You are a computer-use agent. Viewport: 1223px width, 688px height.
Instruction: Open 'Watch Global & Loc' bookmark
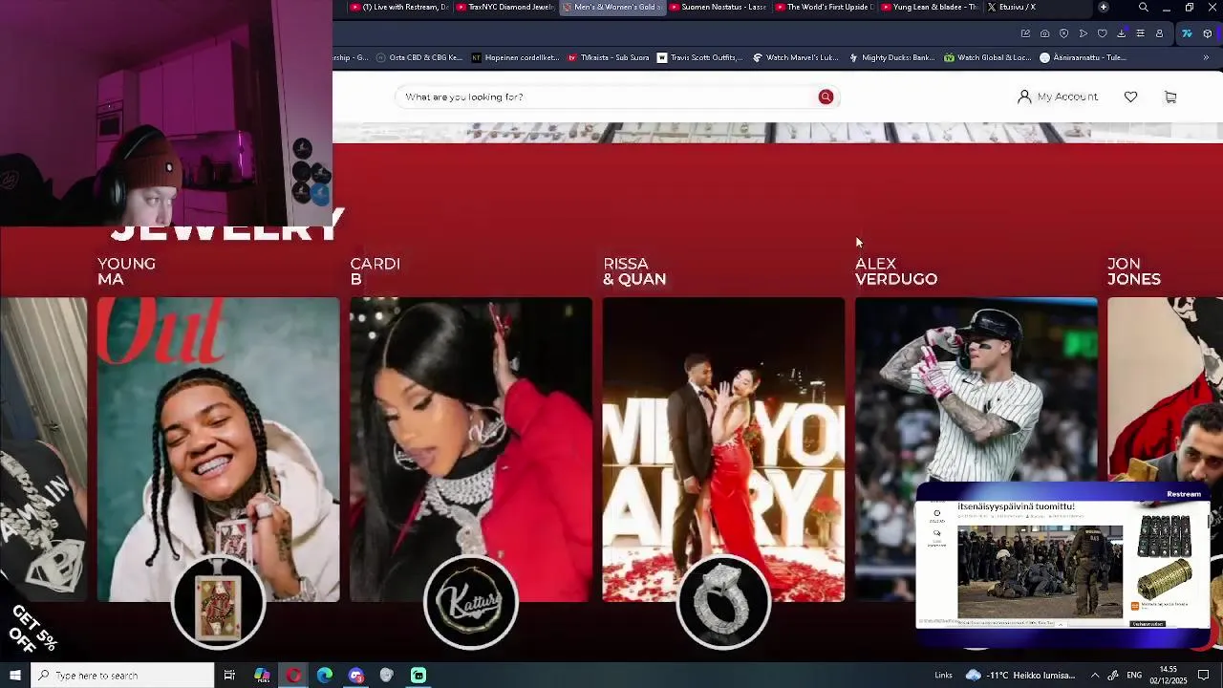[x=987, y=57]
